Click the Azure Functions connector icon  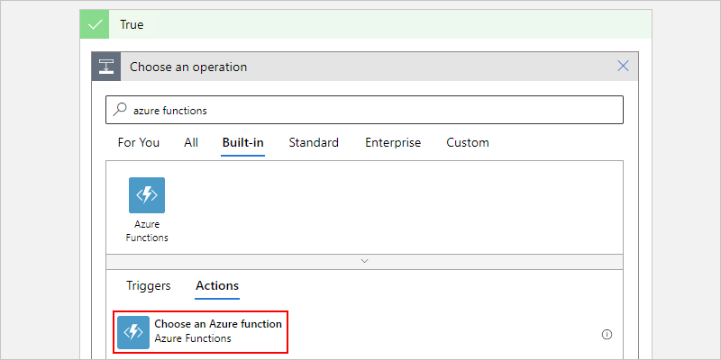pyautogui.click(x=147, y=195)
